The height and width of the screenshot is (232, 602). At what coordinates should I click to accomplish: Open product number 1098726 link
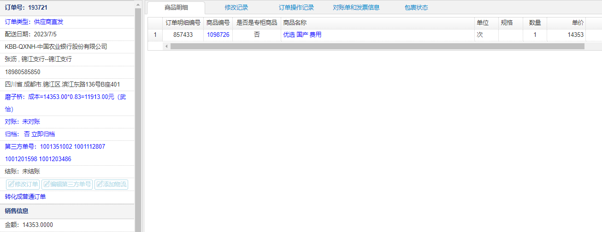[x=218, y=35]
